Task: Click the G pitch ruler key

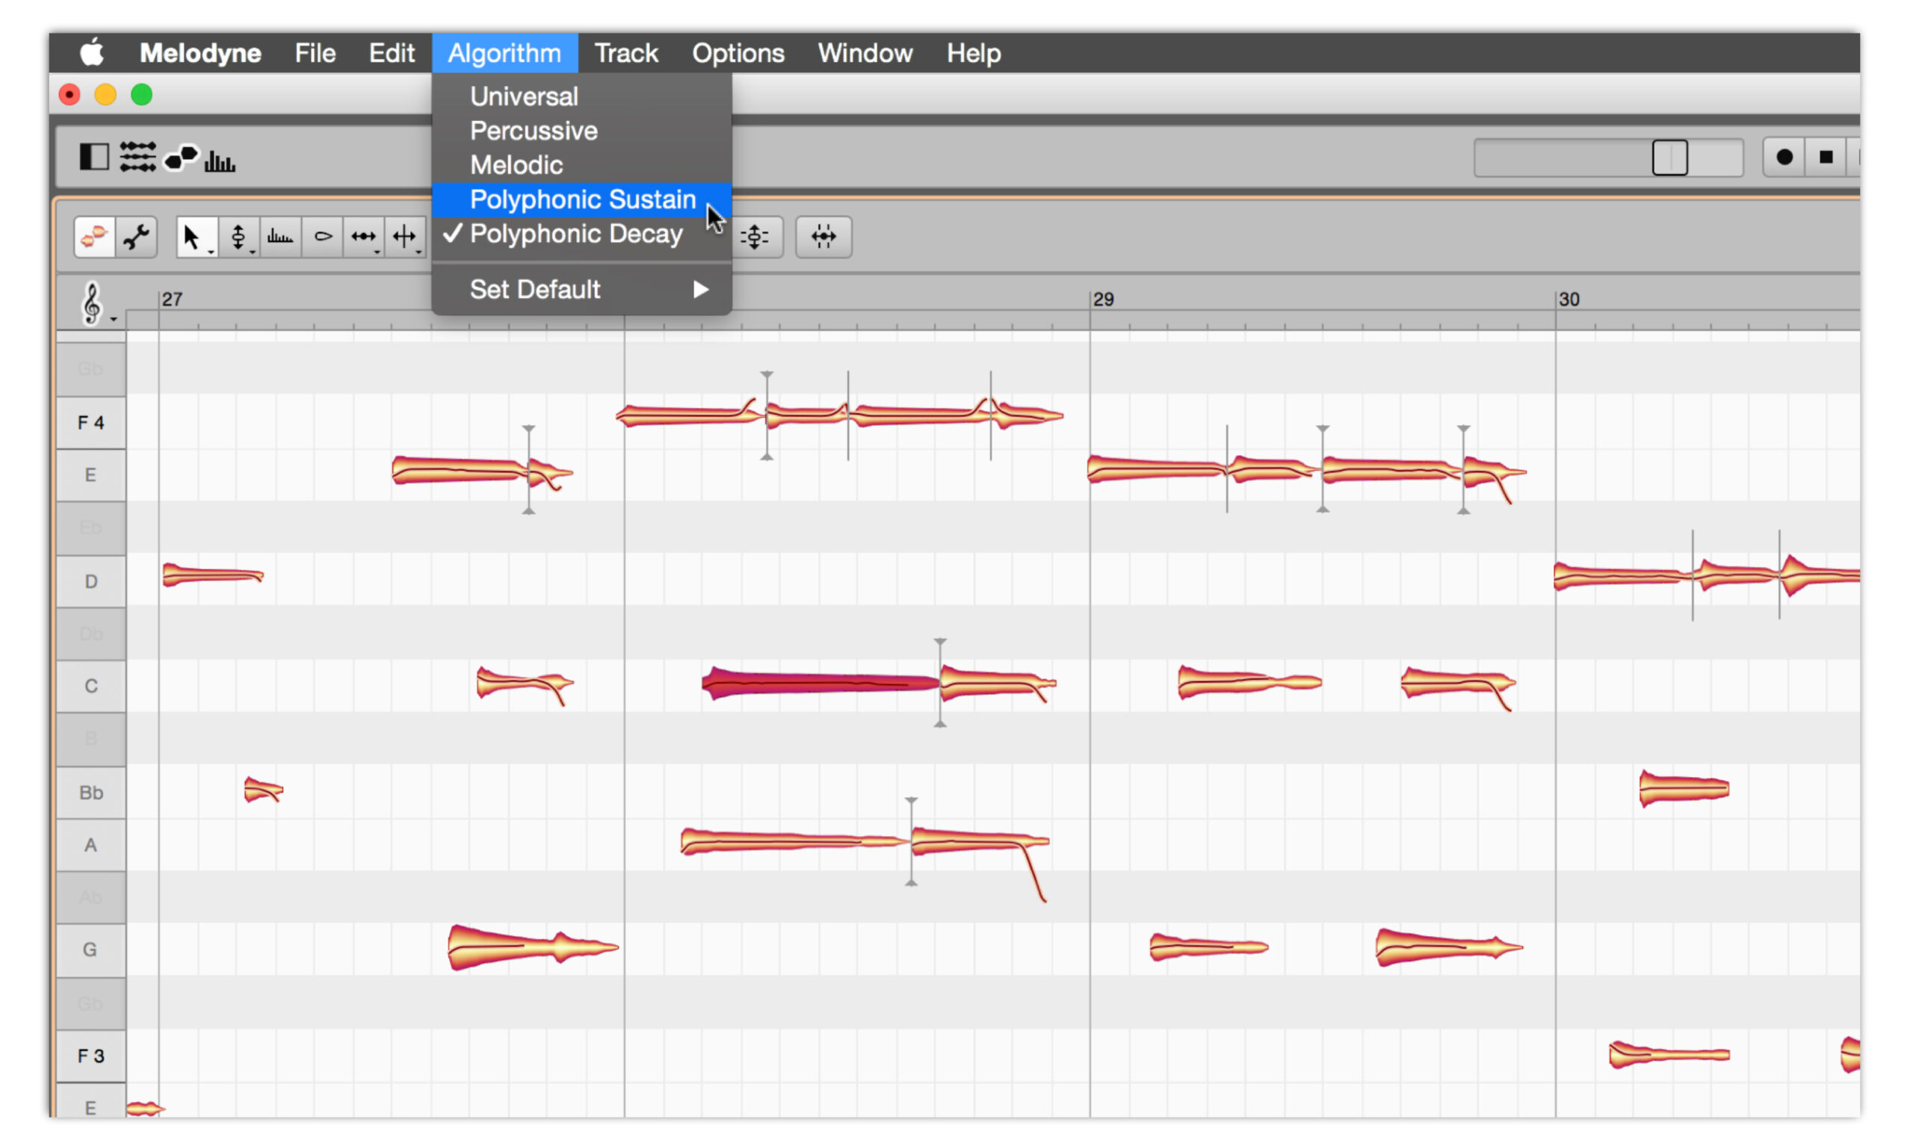Action: pos(90,950)
